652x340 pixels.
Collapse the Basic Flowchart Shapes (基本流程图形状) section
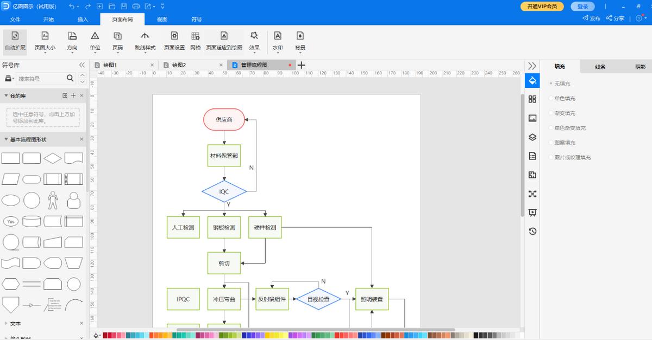click(x=6, y=139)
